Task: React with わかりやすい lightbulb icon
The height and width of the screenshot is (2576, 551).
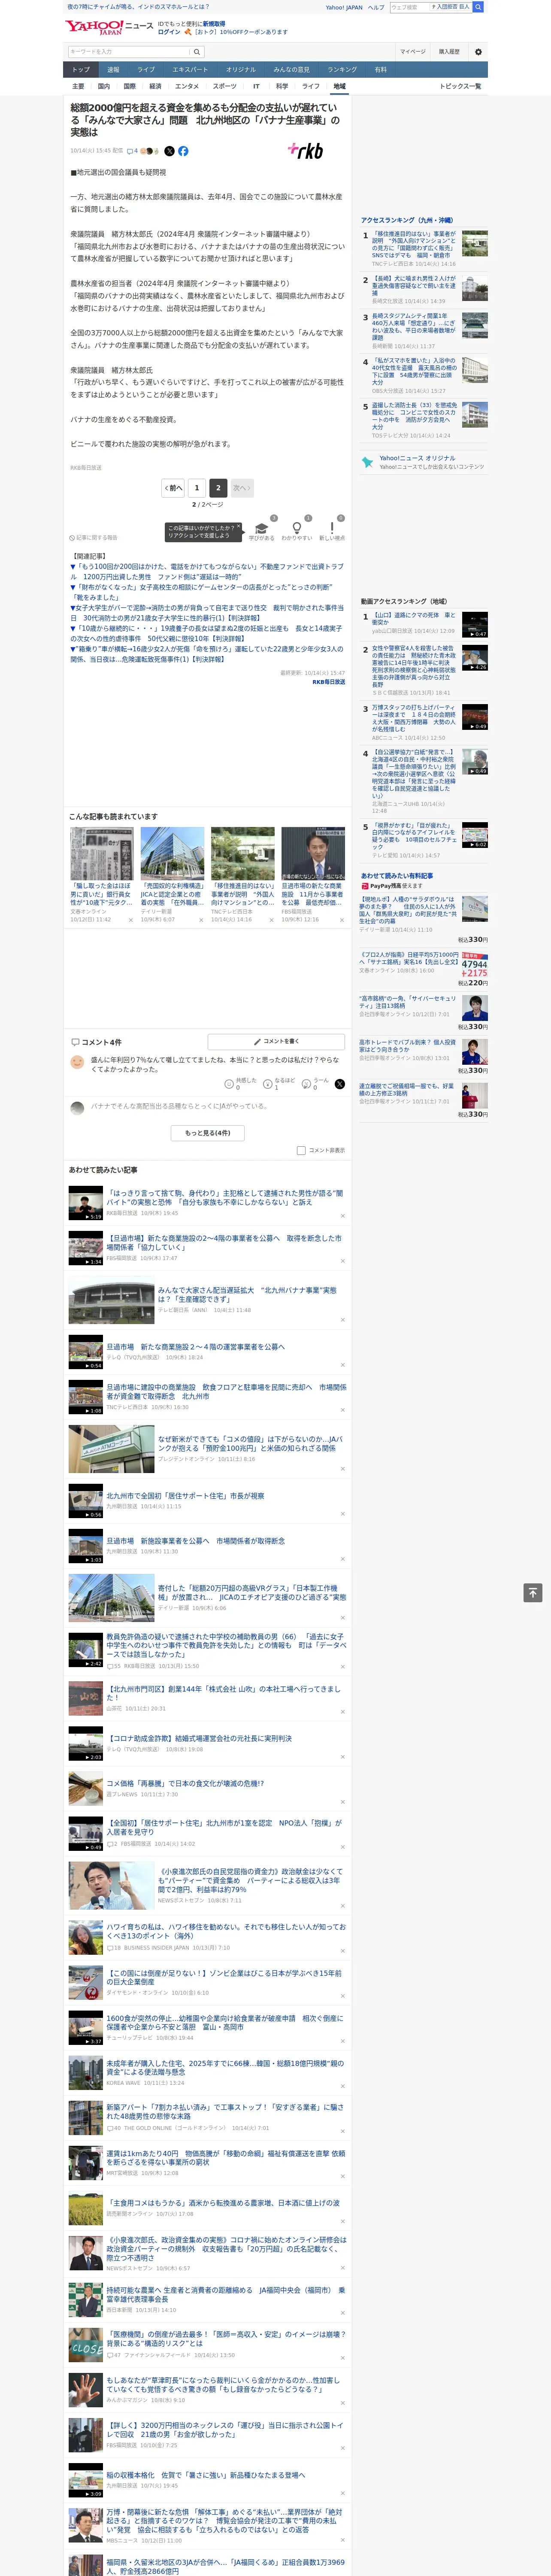Action: click(297, 528)
